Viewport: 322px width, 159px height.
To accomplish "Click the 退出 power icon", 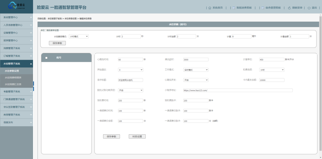I will click(x=309, y=8).
